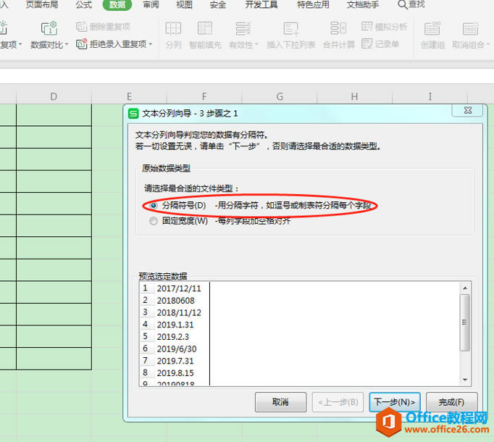Select the Fixed Width (固定宽度) radio option

coord(154,221)
